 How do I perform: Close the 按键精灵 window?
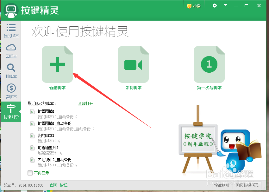click(x=259, y=6)
